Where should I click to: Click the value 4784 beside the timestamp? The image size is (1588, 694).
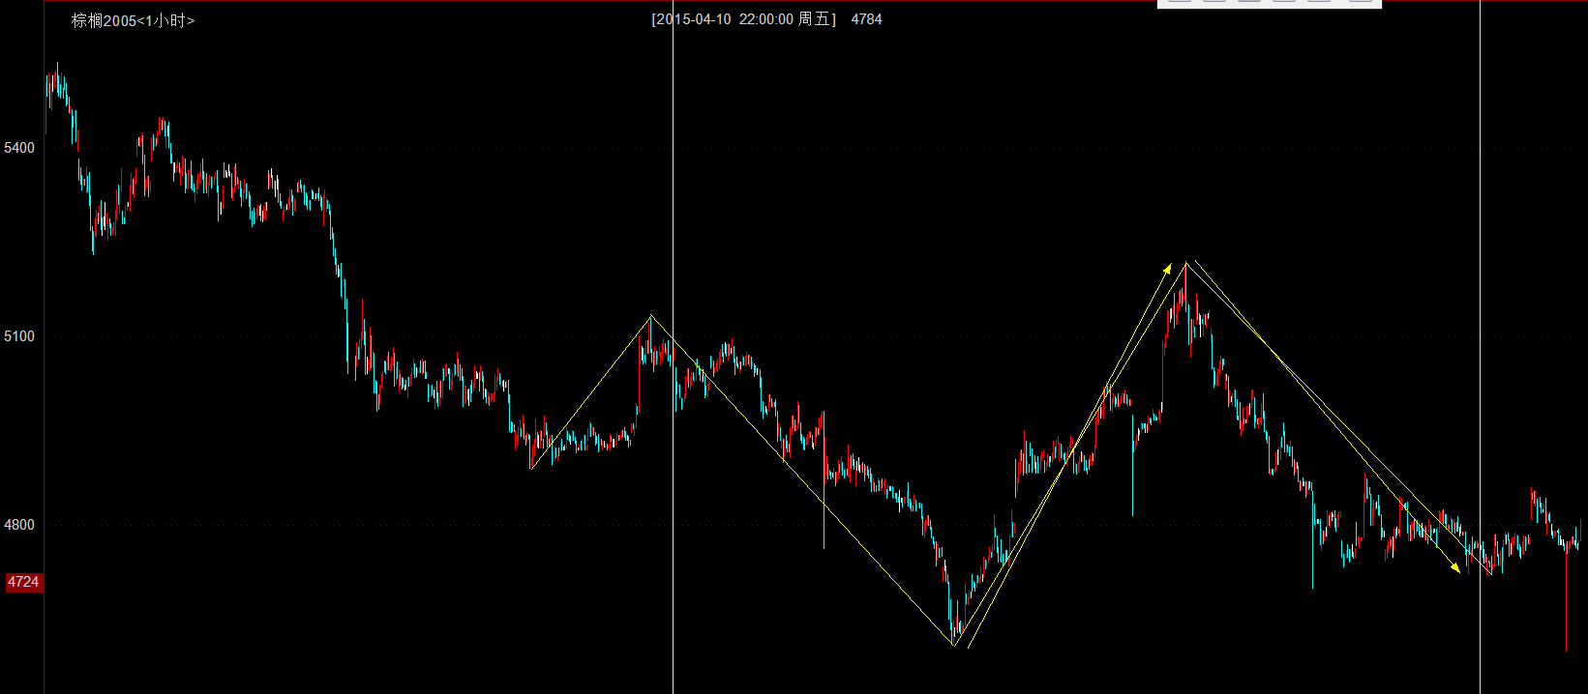[x=866, y=19]
